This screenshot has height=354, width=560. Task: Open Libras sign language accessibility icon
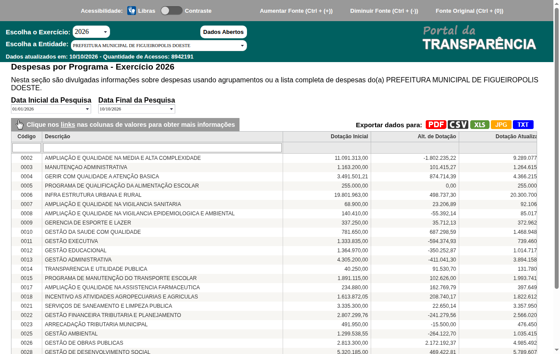132,11
